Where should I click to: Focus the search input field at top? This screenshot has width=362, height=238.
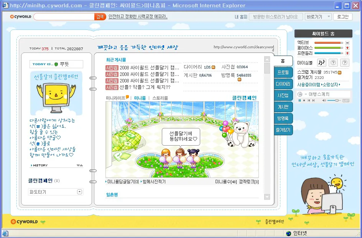(64, 16)
